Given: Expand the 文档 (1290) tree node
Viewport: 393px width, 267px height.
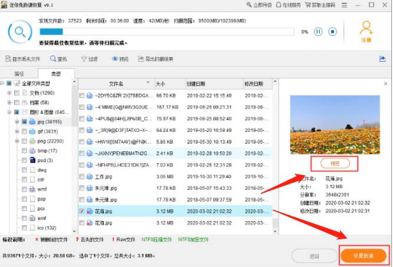Looking at the screenshot, I should tap(9, 93).
